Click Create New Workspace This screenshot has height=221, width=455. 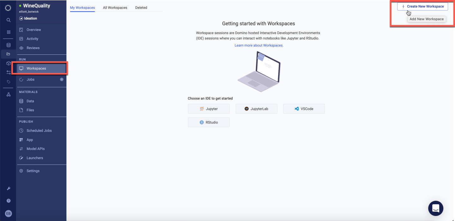pos(422,6)
